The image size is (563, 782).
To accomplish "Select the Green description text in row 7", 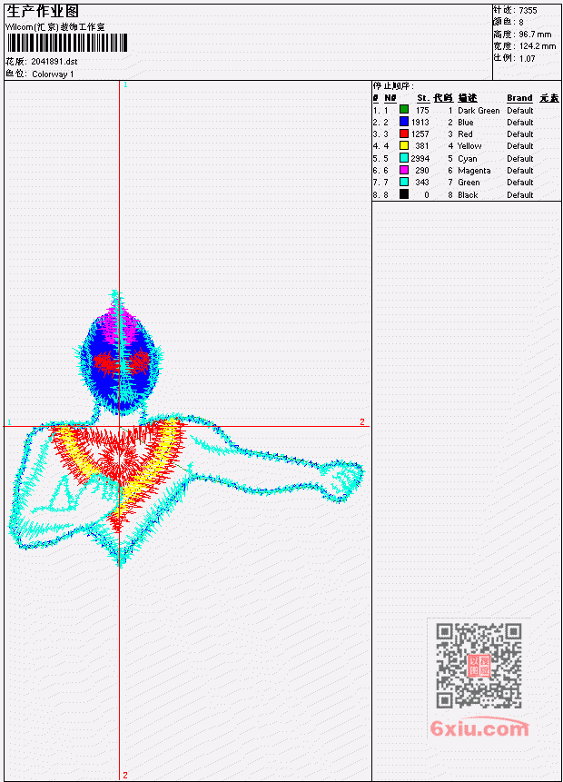I will click(x=469, y=183).
